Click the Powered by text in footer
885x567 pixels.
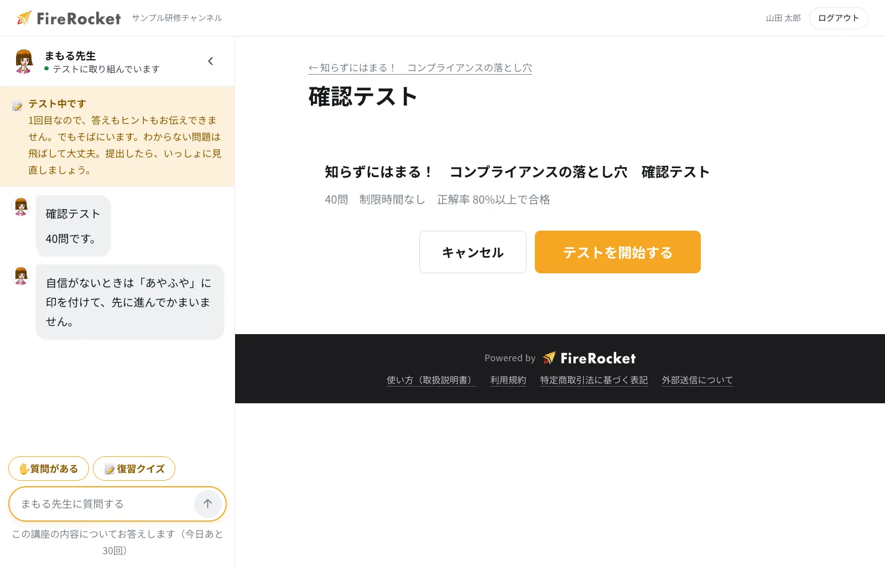click(x=510, y=358)
